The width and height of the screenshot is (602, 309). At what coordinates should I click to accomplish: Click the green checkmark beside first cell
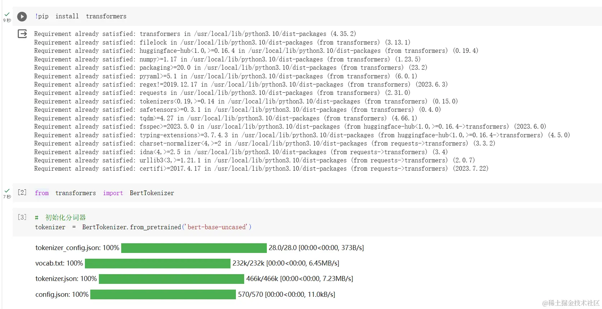coord(7,14)
